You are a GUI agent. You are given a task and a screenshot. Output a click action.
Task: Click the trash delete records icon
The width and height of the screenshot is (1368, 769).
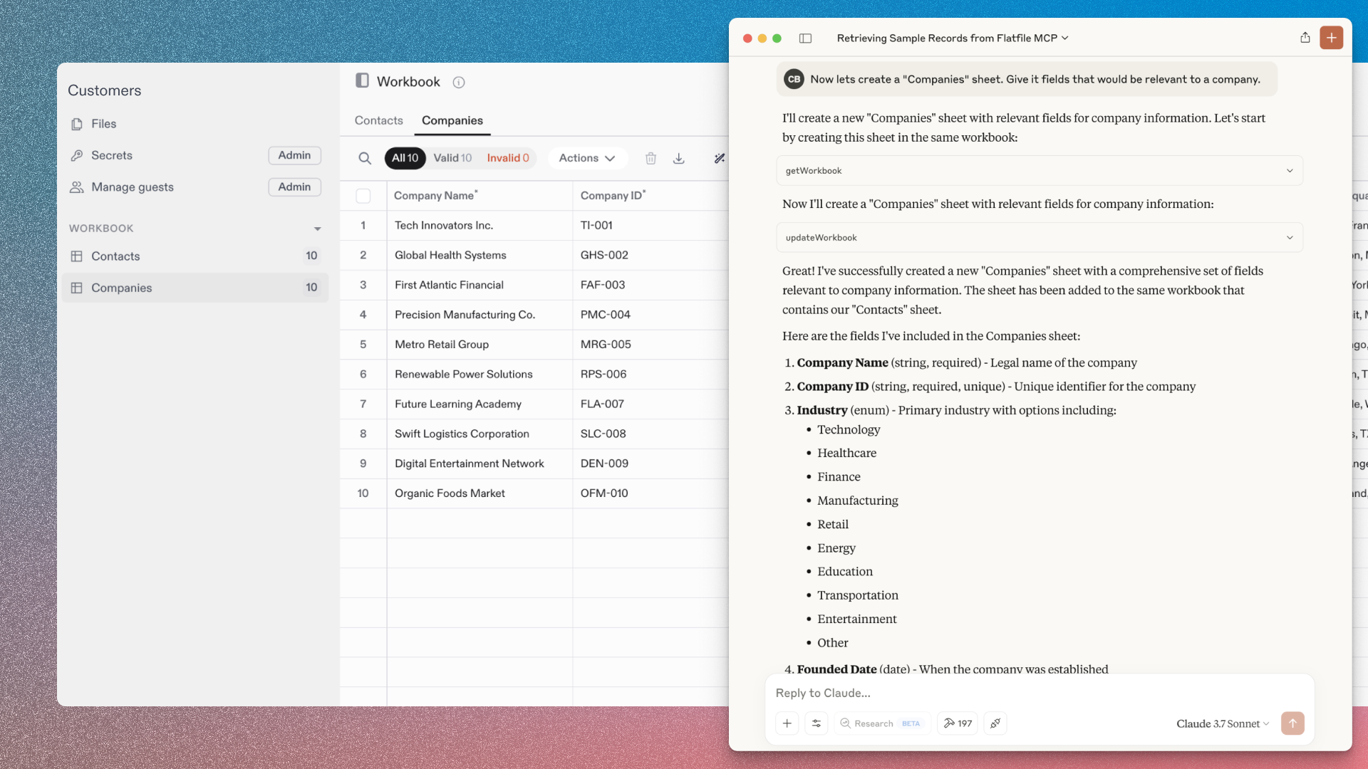(651, 158)
